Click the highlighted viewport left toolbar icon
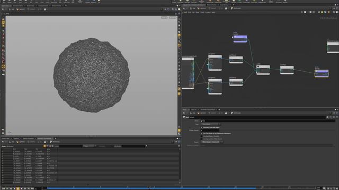Image resolution: width=339 pixels, height=190 pixels. click(3, 66)
